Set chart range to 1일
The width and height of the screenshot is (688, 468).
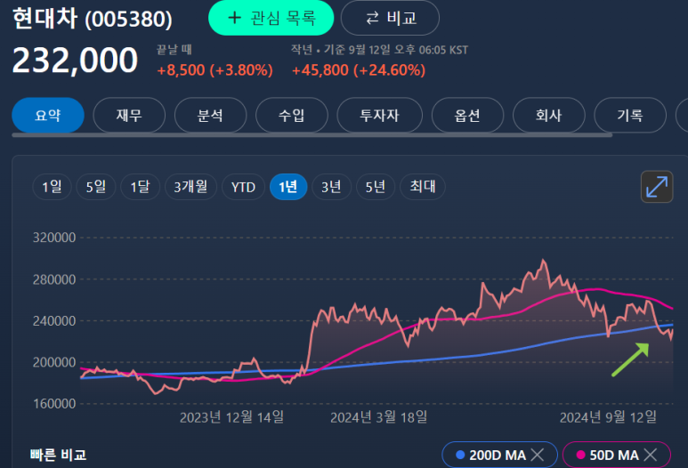52,187
